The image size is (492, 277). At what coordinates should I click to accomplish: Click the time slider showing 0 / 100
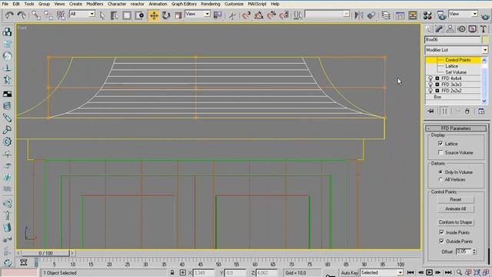point(46,253)
